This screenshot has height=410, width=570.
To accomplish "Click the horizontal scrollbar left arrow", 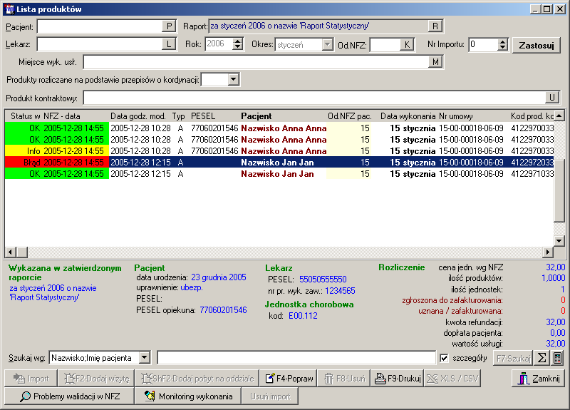I will coord(11,252).
